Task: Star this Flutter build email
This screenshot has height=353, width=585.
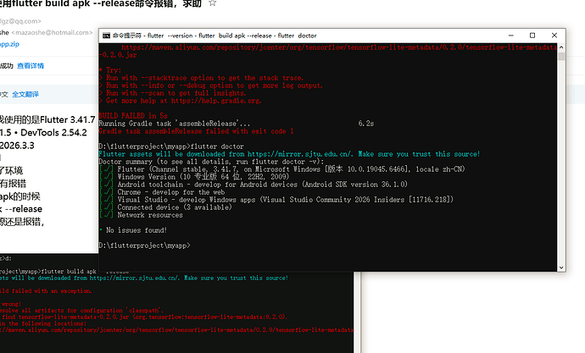Action: click(212, 4)
